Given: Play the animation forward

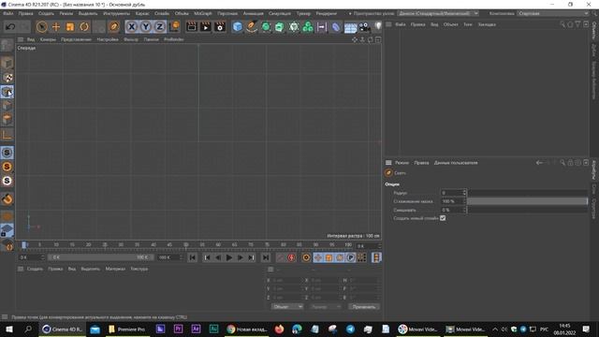Looking at the screenshot, I should click(228, 257).
